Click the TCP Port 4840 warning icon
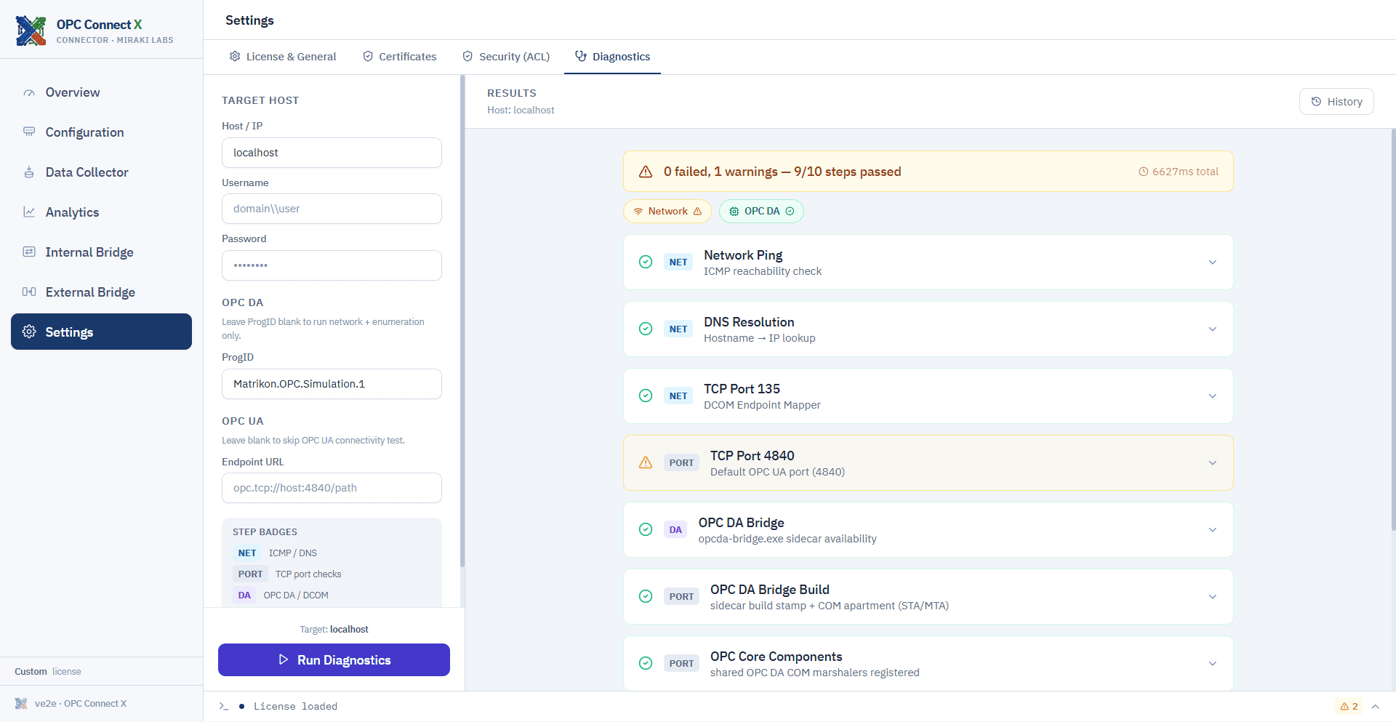 [x=646, y=462]
